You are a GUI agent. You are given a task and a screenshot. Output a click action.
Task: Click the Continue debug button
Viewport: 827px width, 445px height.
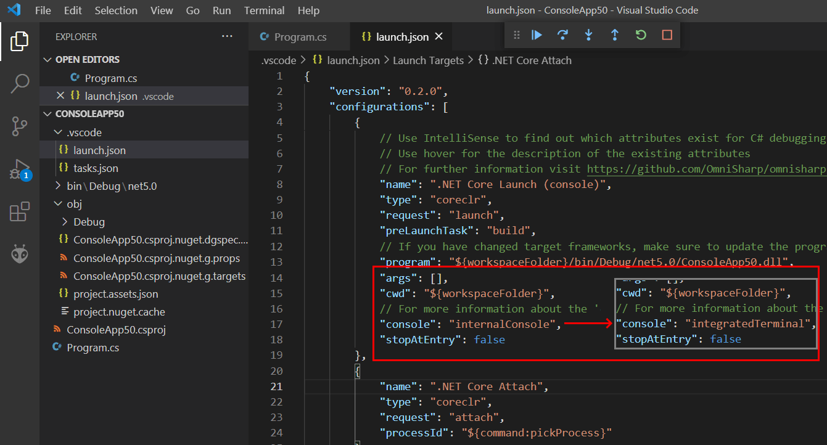[x=537, y=35]
